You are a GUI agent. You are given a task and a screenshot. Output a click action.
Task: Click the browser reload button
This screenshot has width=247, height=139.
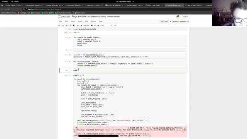click(x=9, y=9)
